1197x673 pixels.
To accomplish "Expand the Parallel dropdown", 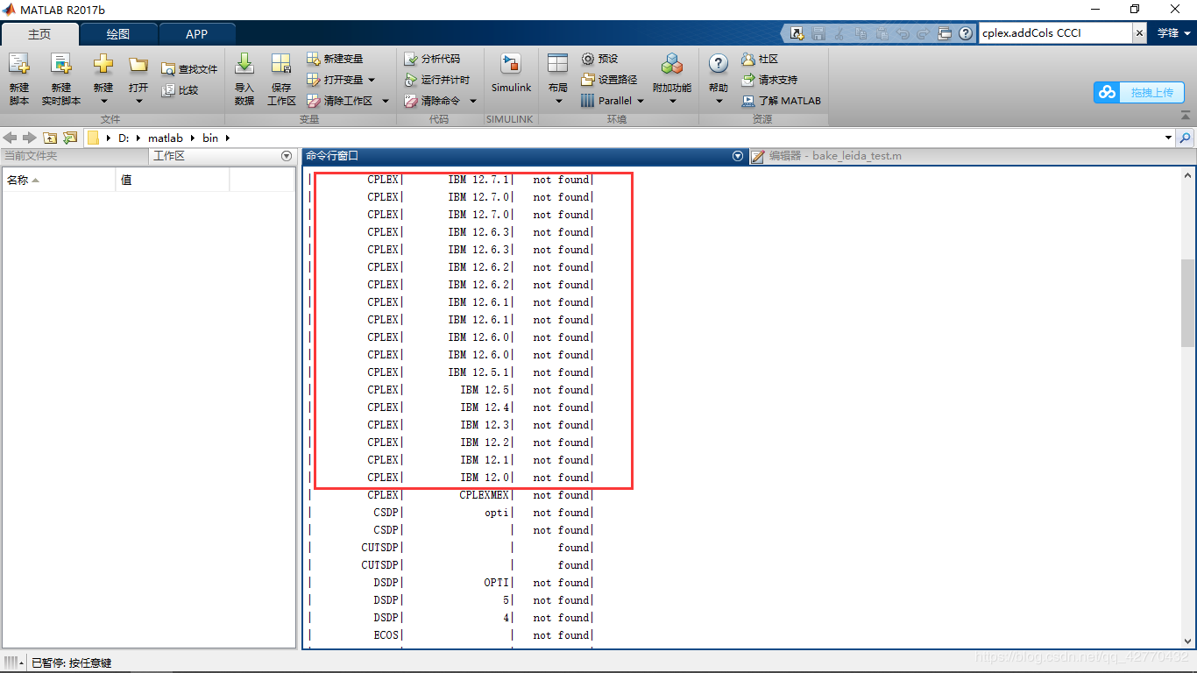I will [641, 101].
